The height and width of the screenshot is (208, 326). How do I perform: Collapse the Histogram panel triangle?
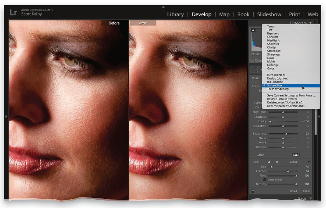tap(310, 23)
